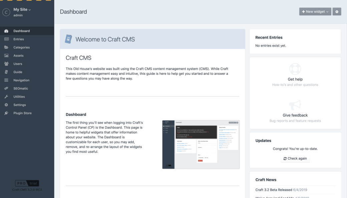Click the Users group icon
347x198 pixels.
click(6, 64)
